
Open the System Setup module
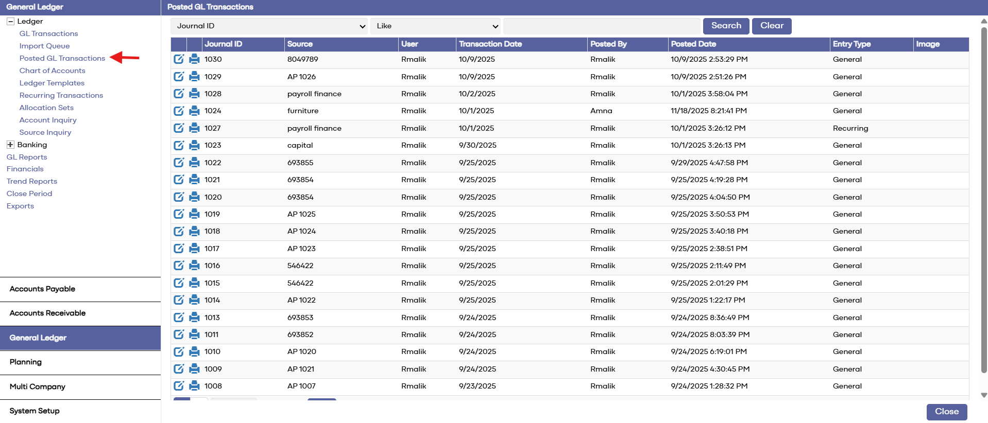[x=80, y=411]
